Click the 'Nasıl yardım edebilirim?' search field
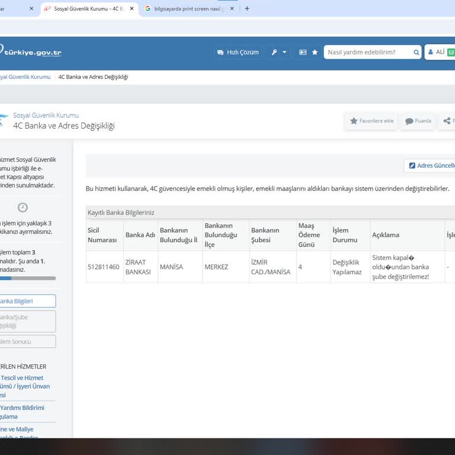This screenshot has width=455, height=455. point(369,52)
